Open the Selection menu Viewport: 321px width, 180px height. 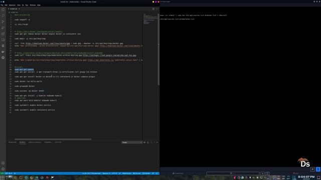pyautogui.click(x=12, y=5)
